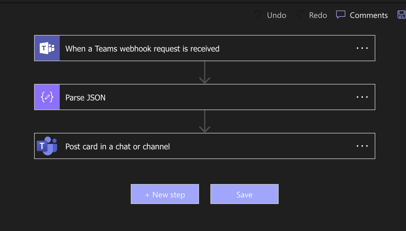The width and height of the screenshot is (406, 231).
Task: Insert a step via arrow below Parse JSON
Action: coord(205,121)
